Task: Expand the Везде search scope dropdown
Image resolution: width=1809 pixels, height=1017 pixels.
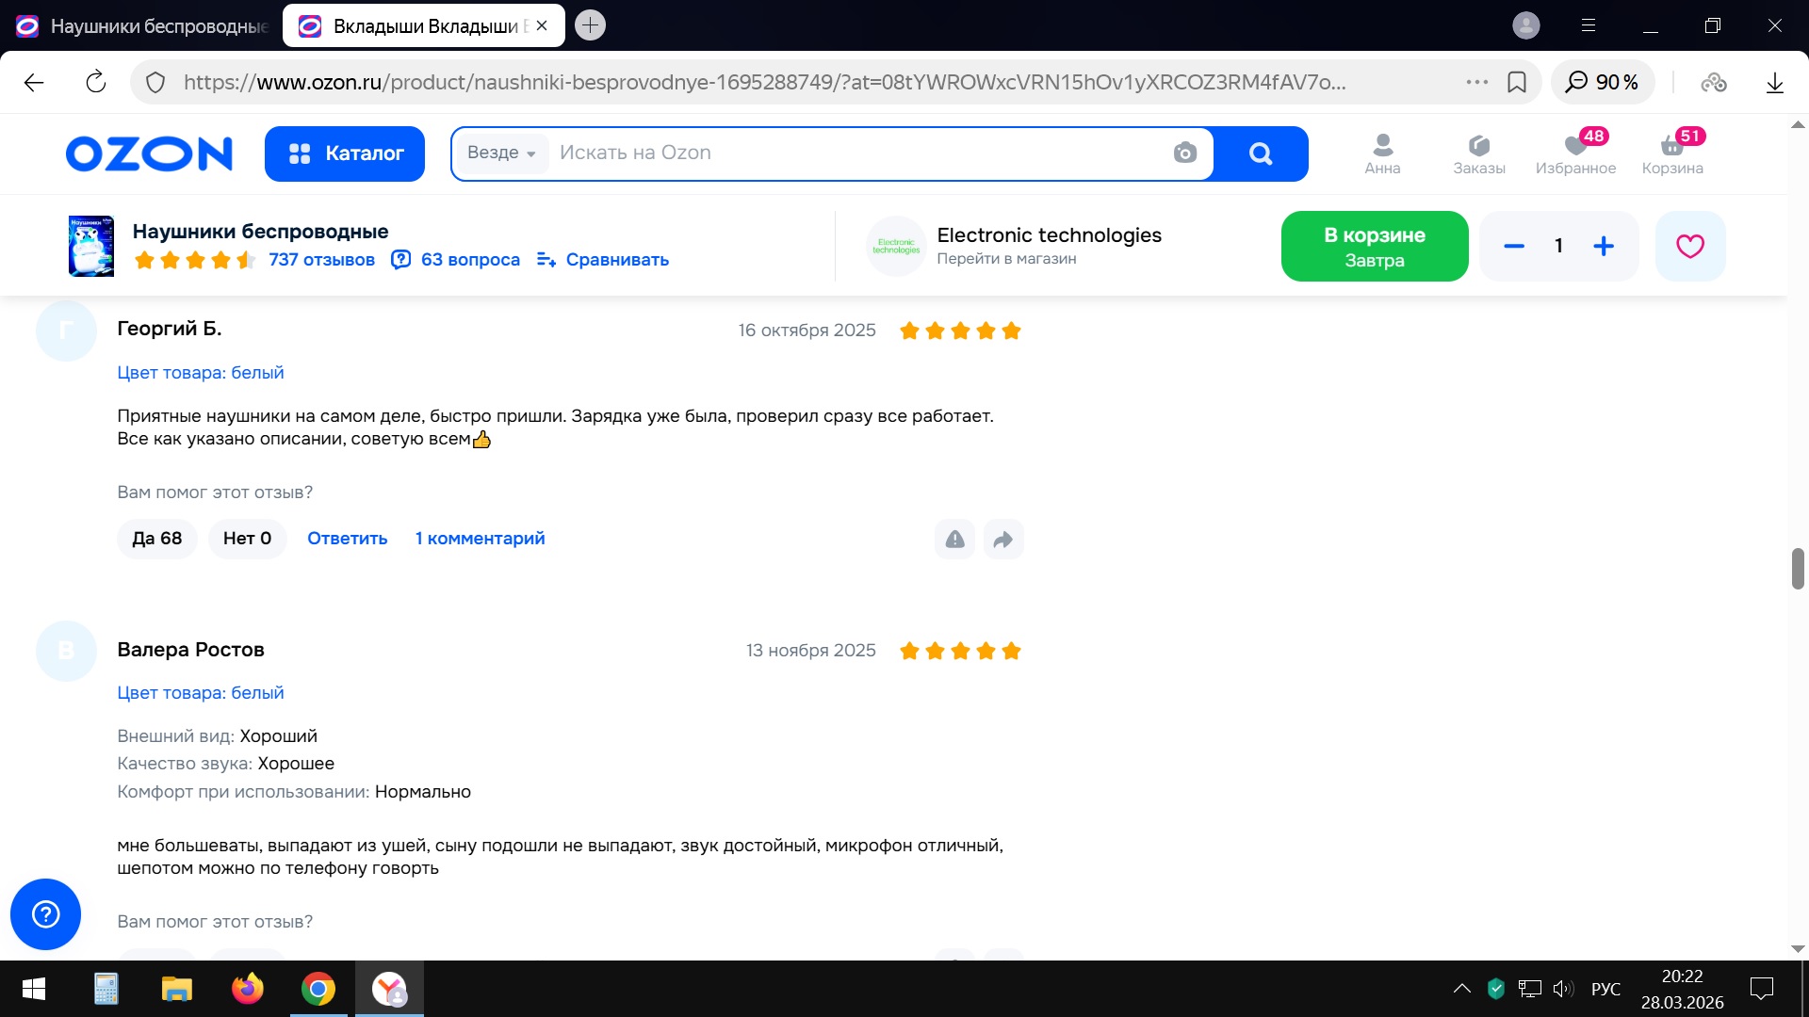Action: point(501,153)
